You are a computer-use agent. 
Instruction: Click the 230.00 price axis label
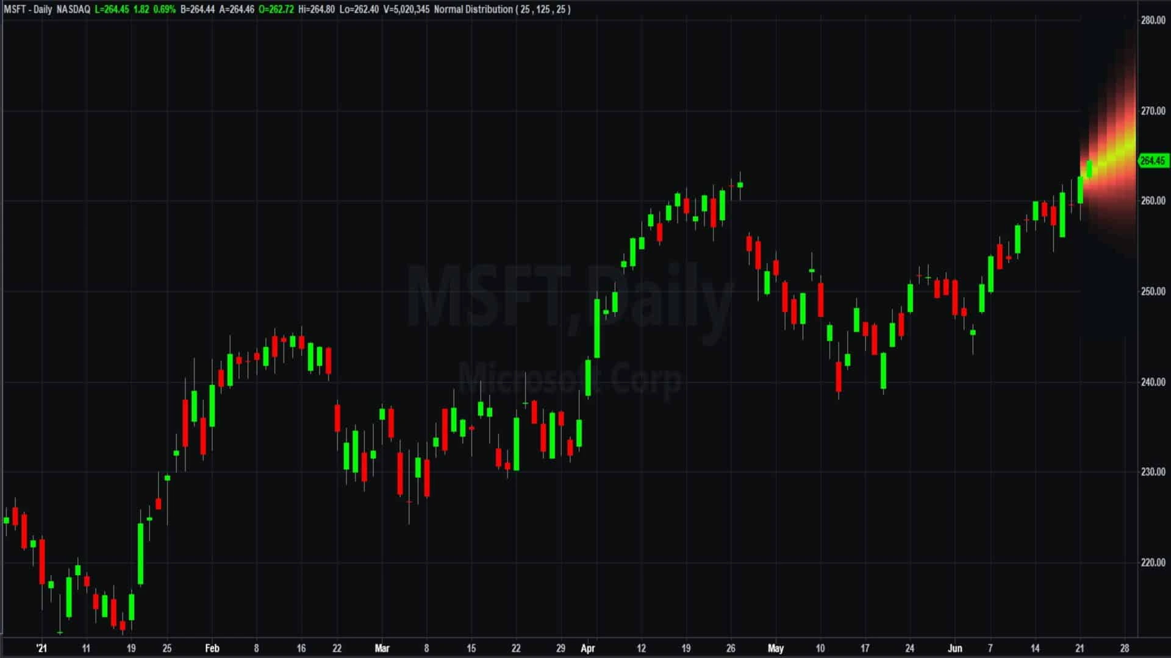[1153, 472]
